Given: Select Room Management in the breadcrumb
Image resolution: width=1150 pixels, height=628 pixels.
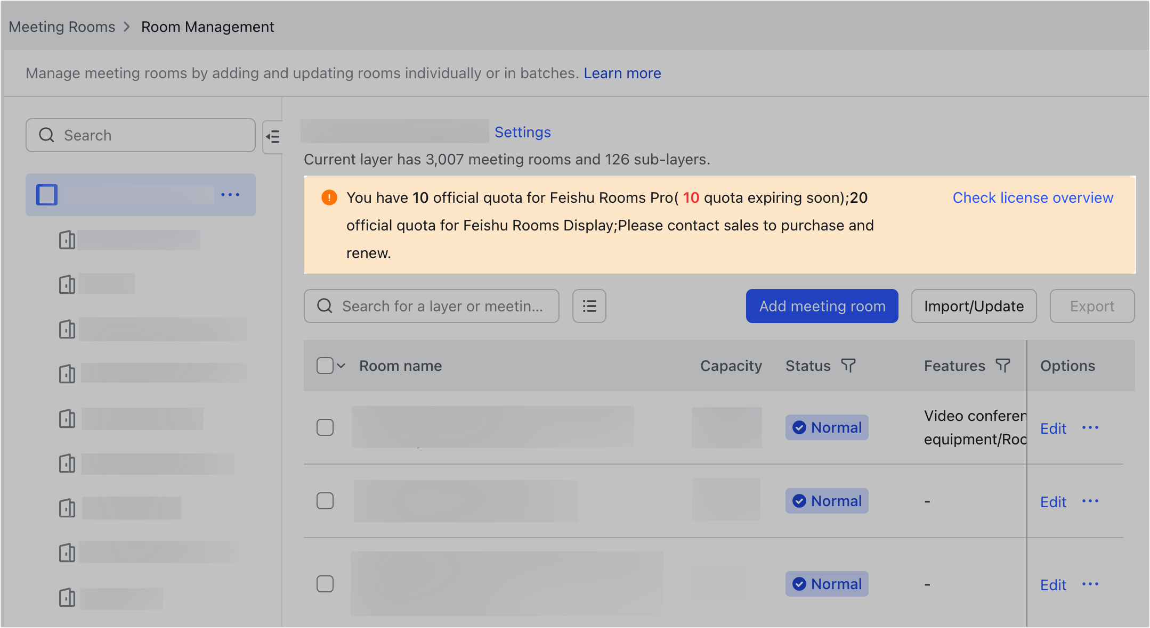Looking at the screenshot, I should pyautogui.click(x=207, y=27).
